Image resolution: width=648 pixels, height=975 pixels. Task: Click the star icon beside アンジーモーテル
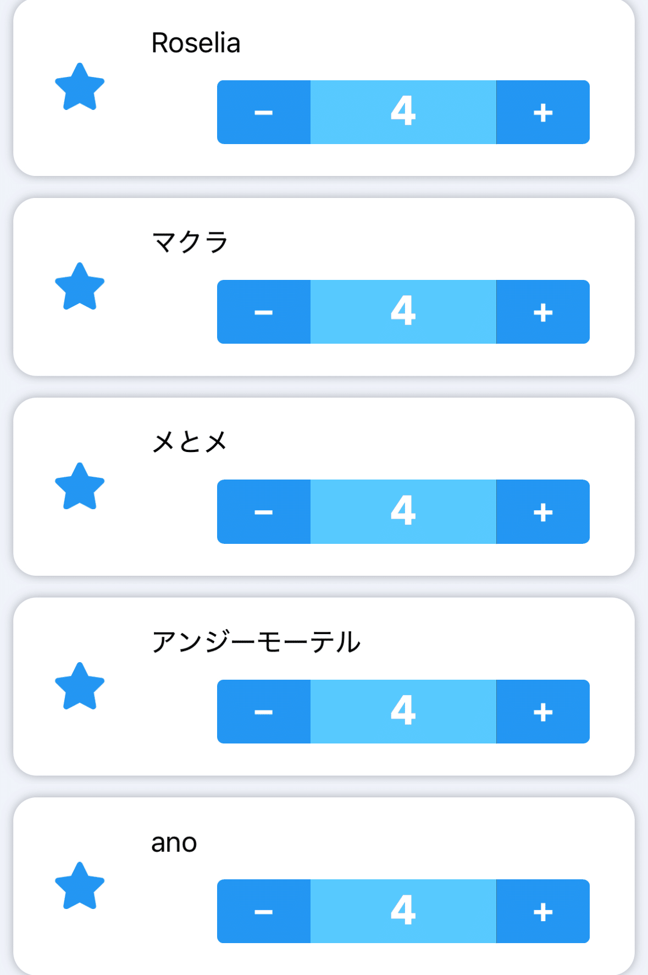pyautogui.click(x=80, y=687)
